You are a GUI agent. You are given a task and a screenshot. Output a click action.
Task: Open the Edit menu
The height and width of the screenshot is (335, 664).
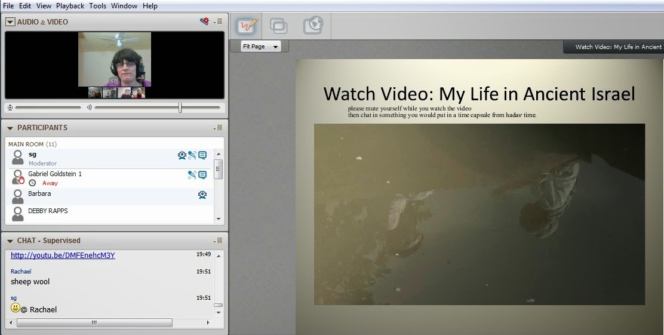[25, 6]
